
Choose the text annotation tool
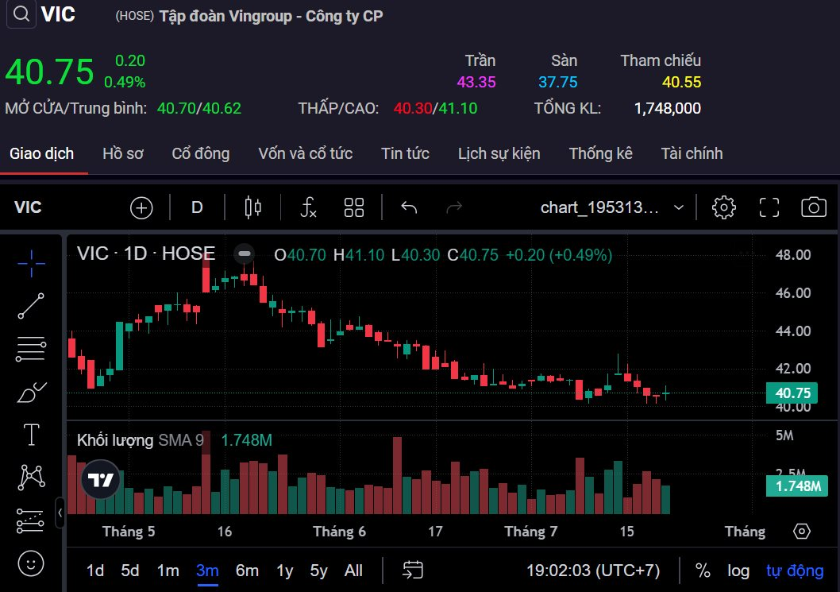pos(31,435)
